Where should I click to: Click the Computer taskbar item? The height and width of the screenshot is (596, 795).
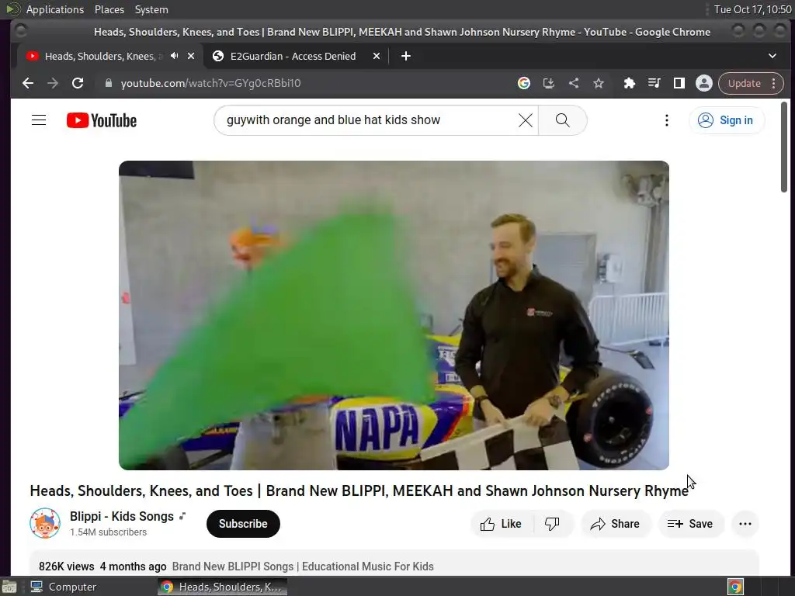(64, 587)
